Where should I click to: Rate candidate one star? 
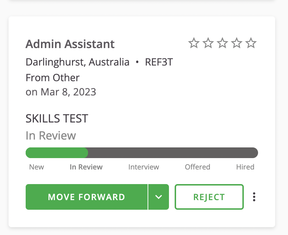[194, 43]
